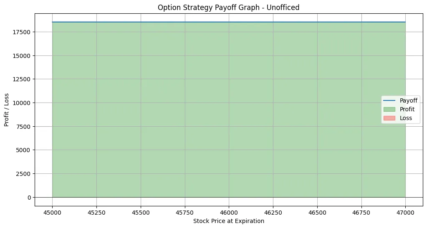Viewport: 427px width, 228px height.
Task: Select the 47000 x-axis tick label
Action: [405, 212]
